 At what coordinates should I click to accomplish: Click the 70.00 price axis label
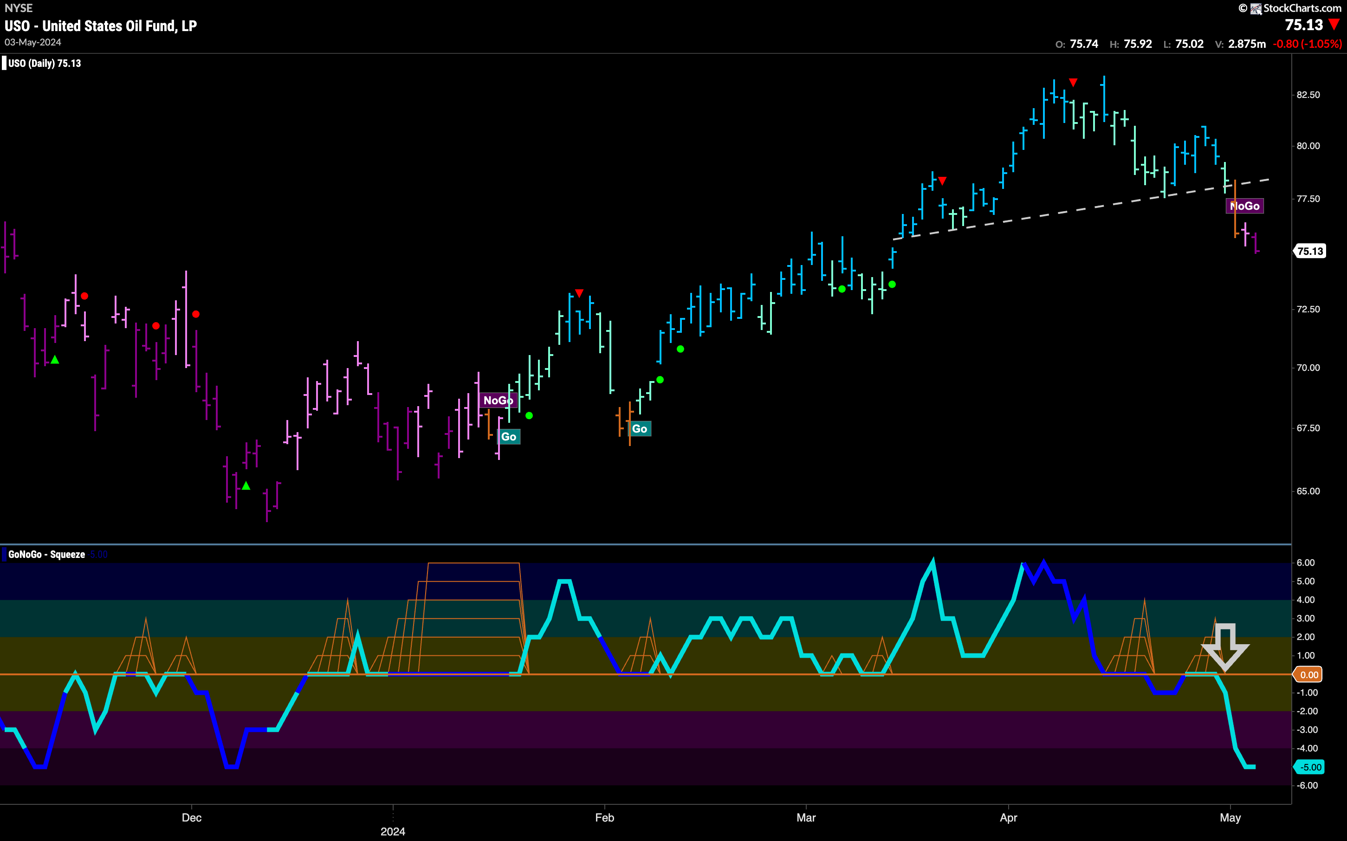(x=1308, y=368)
